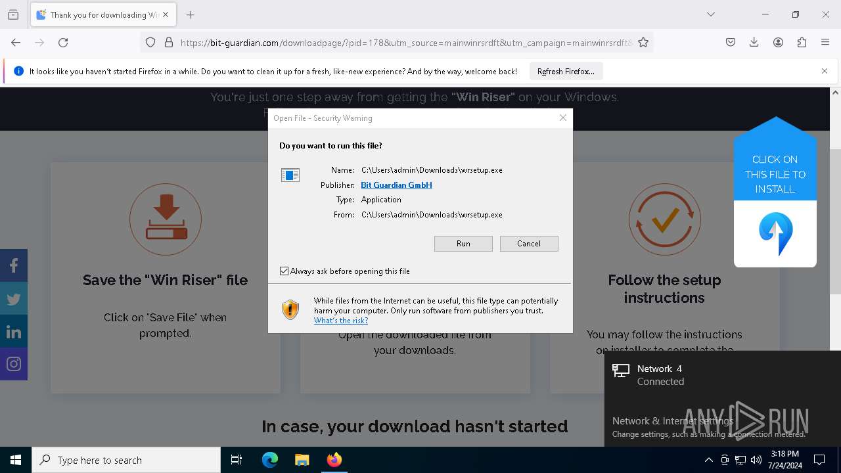Dismiss the Firefox refresh notification bar
This screenshot has width=841, height=473.
(x=825, y=71)
